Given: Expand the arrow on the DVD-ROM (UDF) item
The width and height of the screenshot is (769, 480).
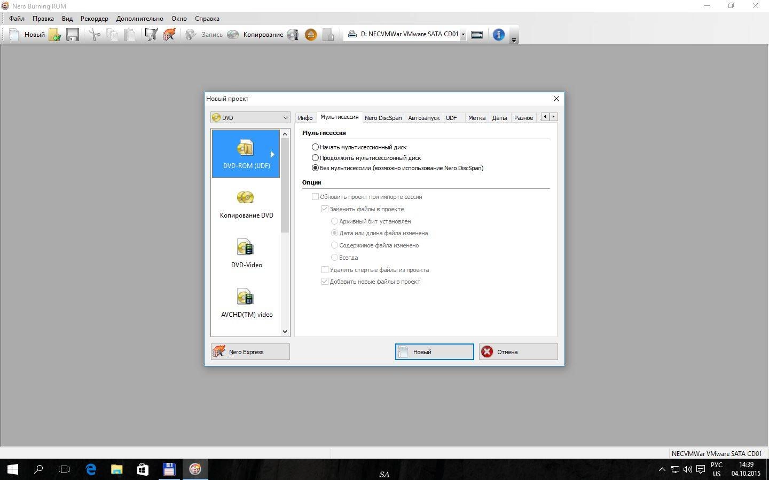Looking at the screenshot, I should (272, 154).
